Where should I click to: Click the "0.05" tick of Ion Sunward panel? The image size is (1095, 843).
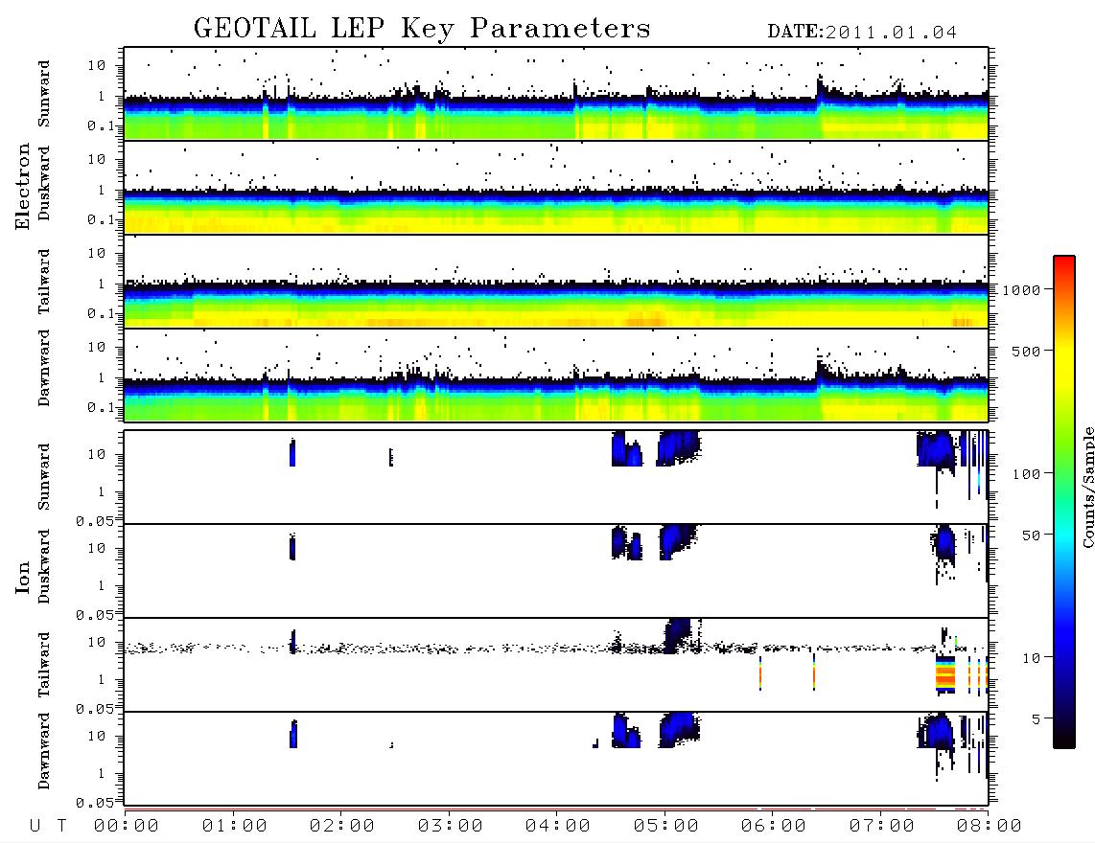[x=94, y=520]
